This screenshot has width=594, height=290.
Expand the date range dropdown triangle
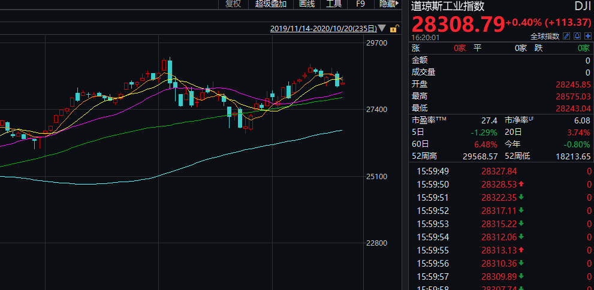tap(382, 28)
